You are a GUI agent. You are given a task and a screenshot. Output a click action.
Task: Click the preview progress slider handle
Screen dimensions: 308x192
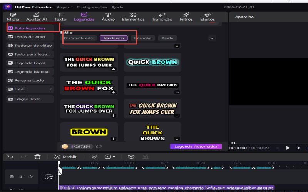(233, 143)
